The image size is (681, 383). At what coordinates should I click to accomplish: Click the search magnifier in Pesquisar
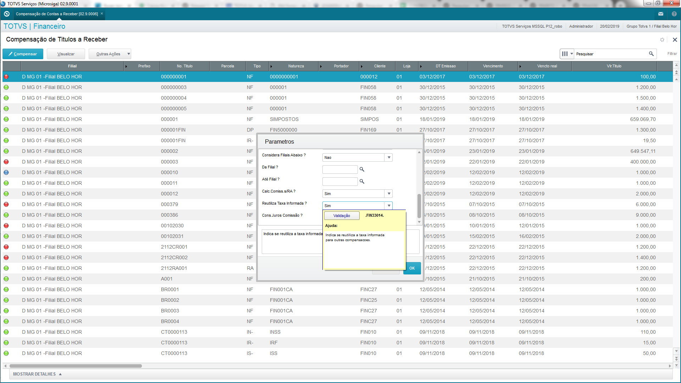click(x=651, y=54)
